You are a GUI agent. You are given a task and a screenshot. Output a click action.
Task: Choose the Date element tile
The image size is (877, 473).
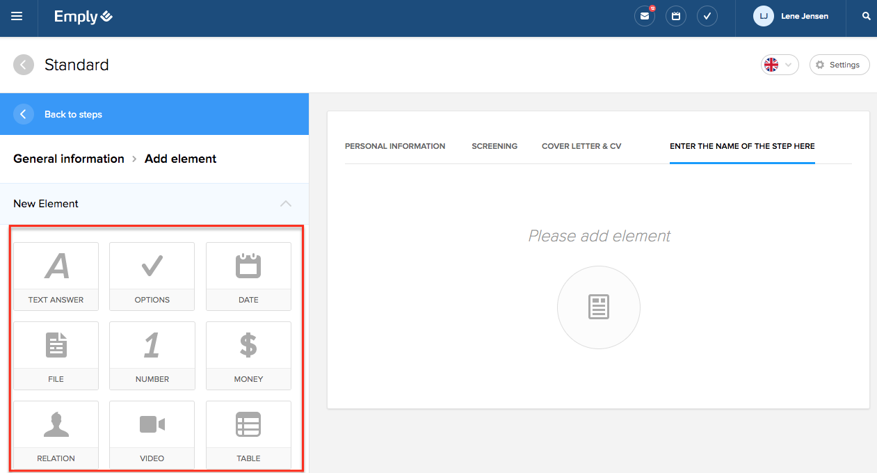click(x=248, y=276)
